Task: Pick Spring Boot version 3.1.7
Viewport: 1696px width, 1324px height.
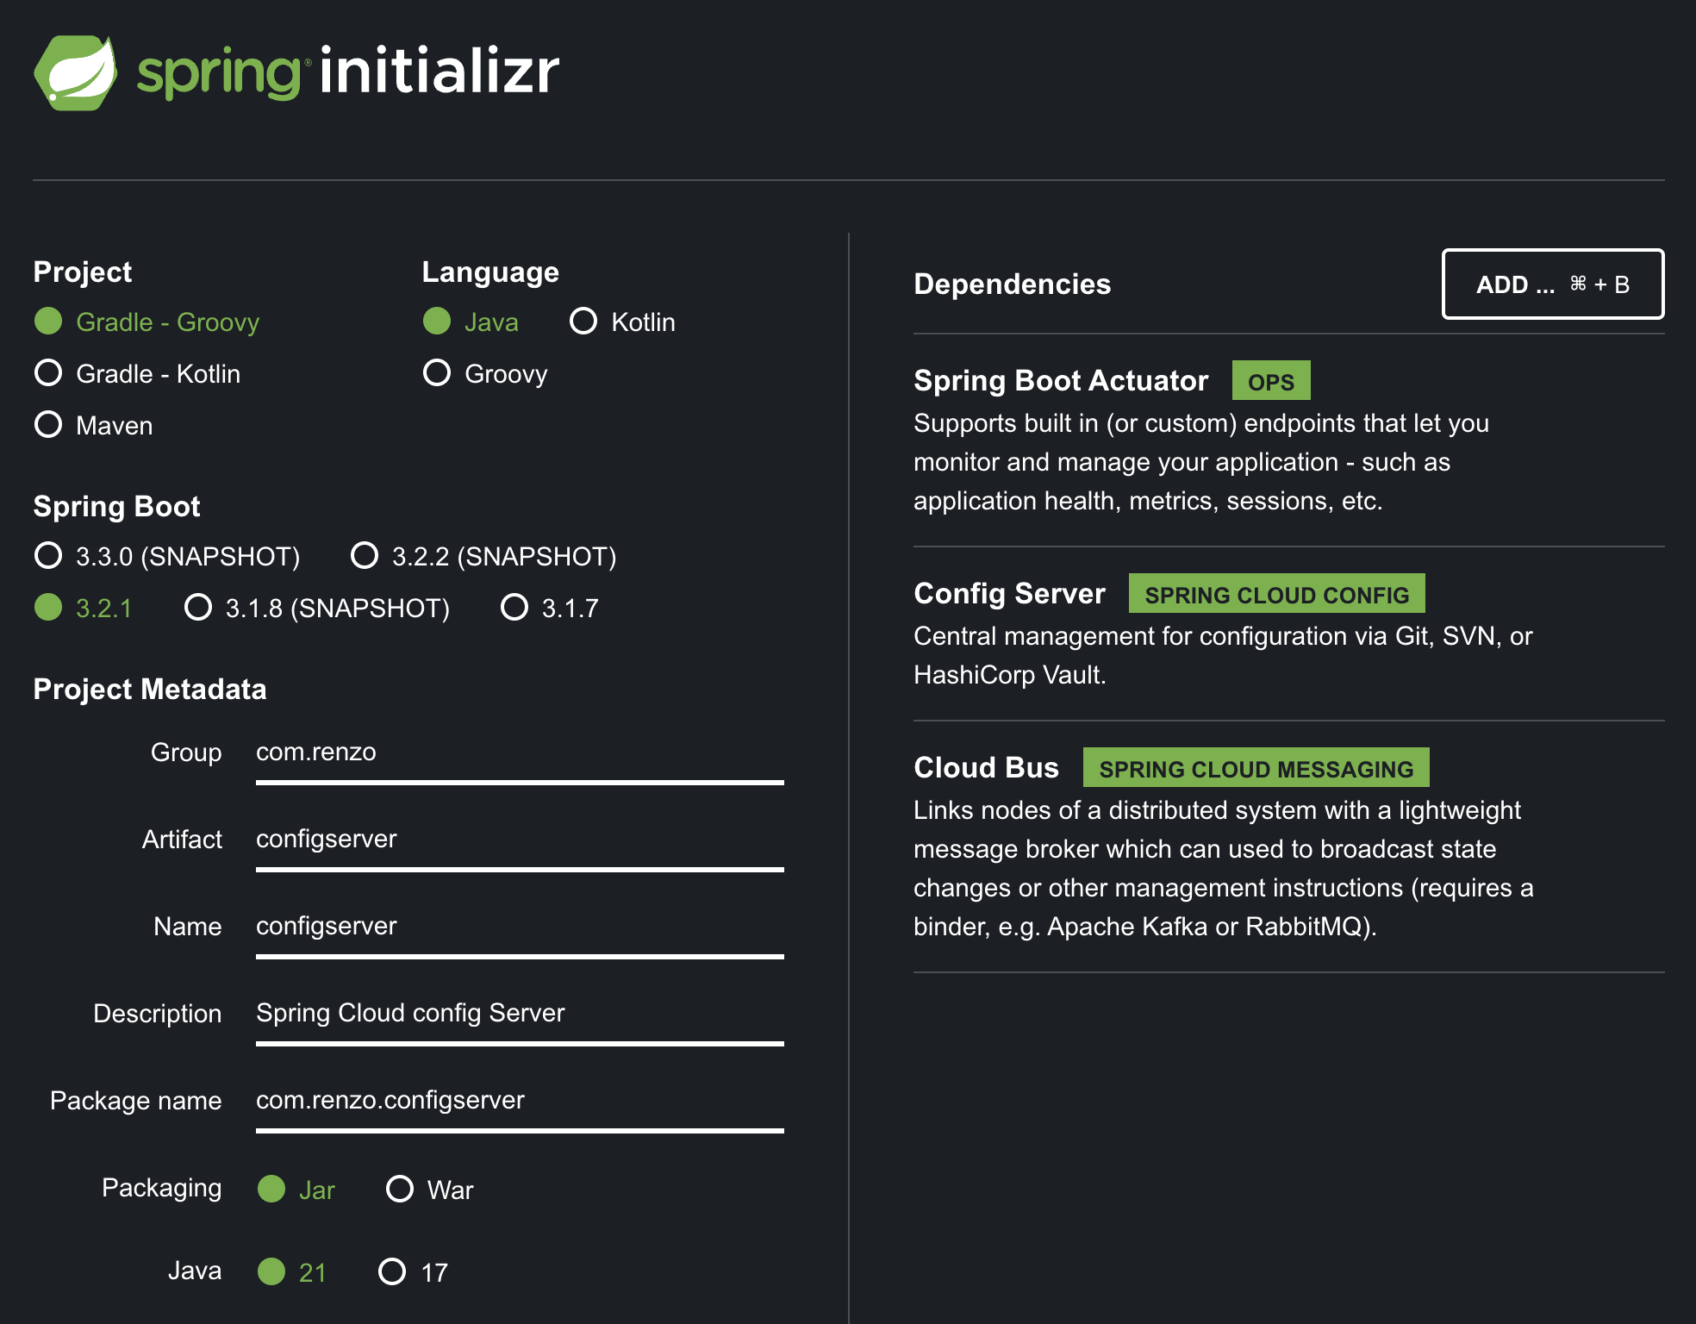Action: pyautogui.click(x=514, y=608)
